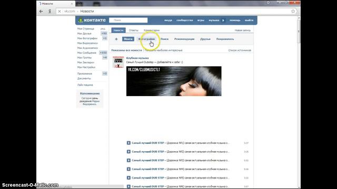This screenshot has width=337, height=189.
Task: Focus the Поиск search field in header
Action: click(128, 20)
